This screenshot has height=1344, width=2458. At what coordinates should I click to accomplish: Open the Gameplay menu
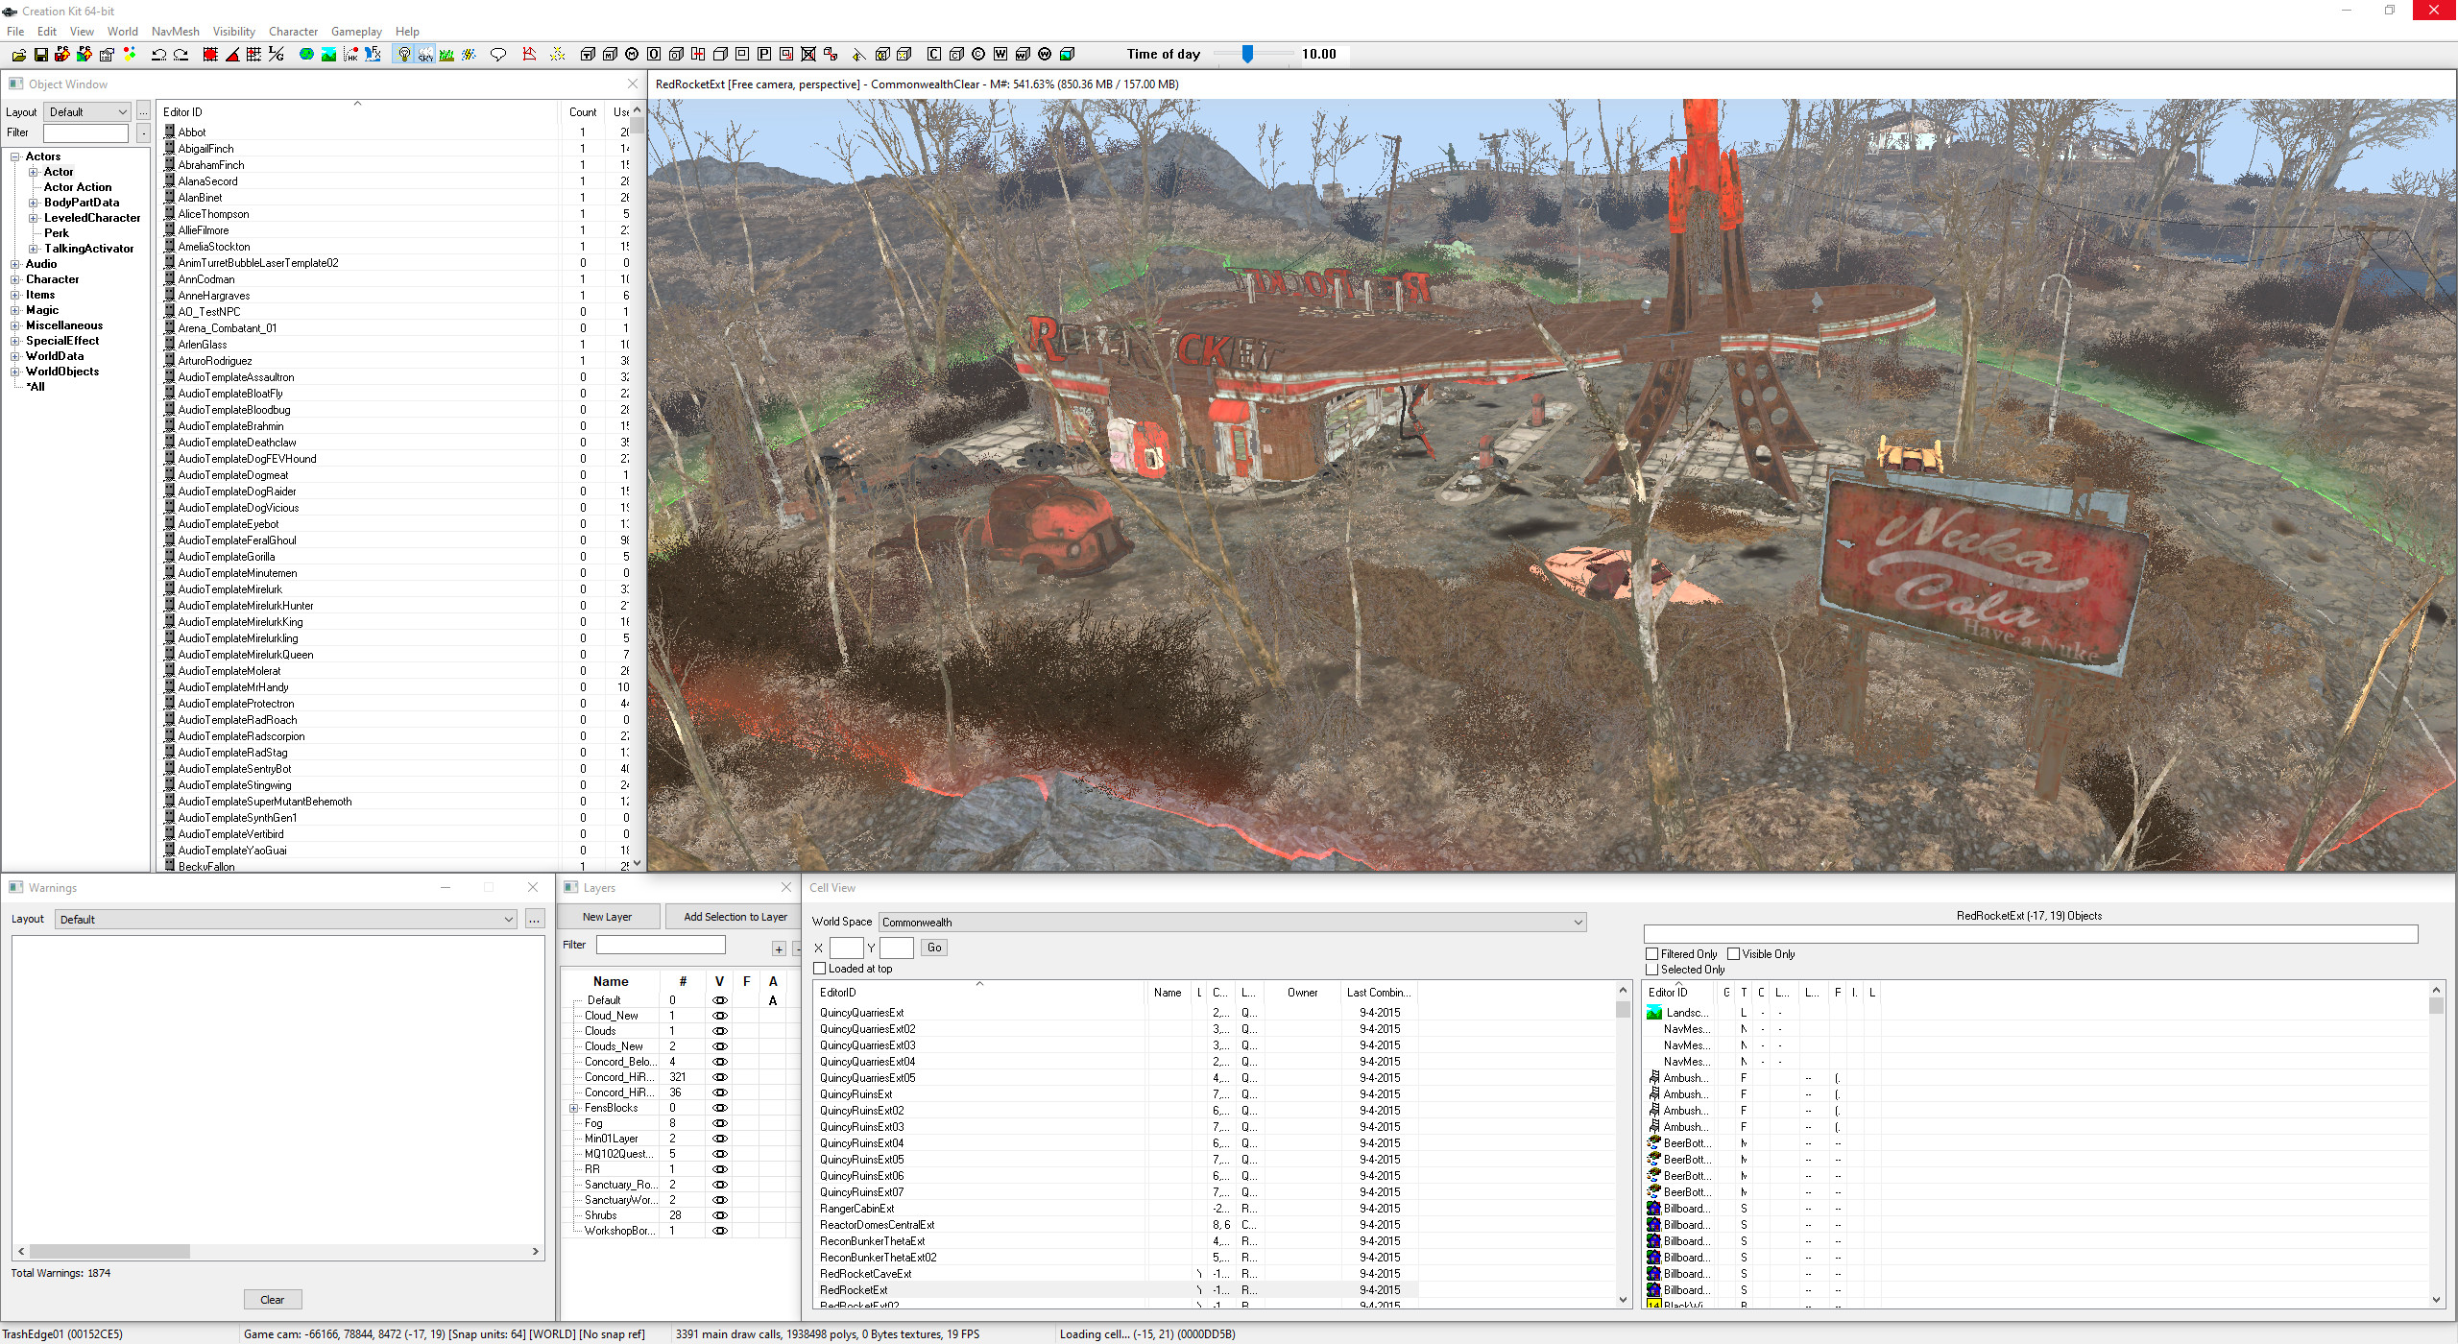(355, 31)
